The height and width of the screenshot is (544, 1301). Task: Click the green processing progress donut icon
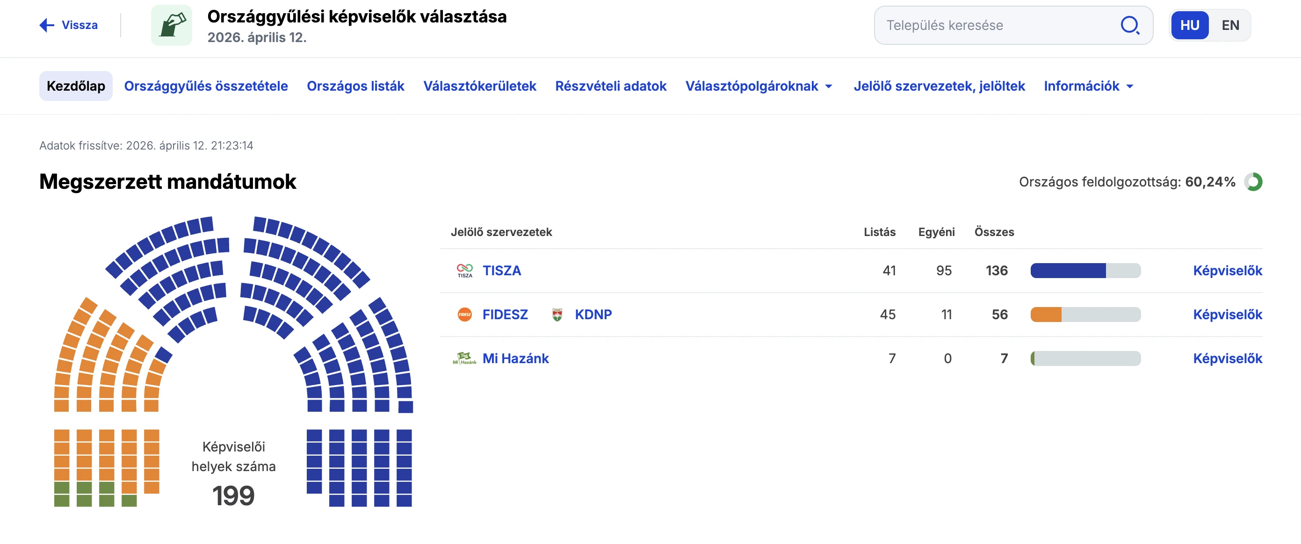1253,183
